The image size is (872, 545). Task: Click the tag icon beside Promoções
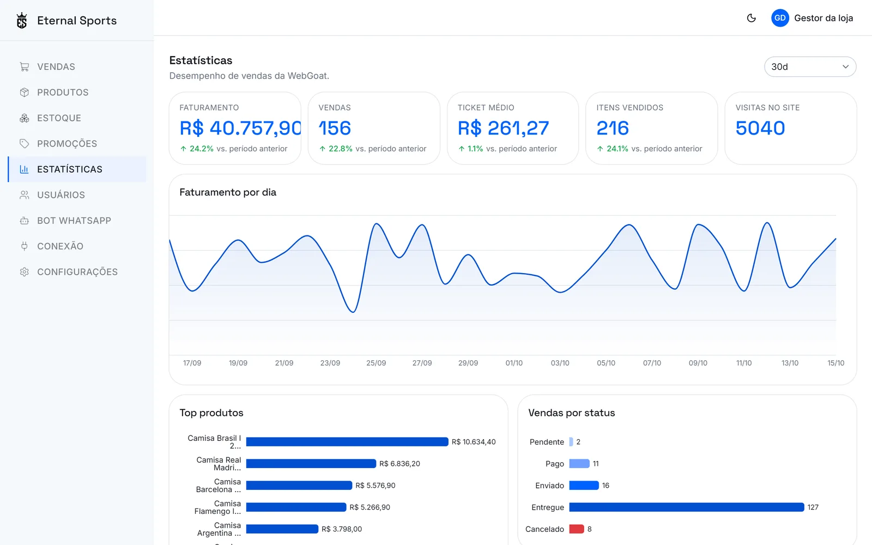(25, 144)
